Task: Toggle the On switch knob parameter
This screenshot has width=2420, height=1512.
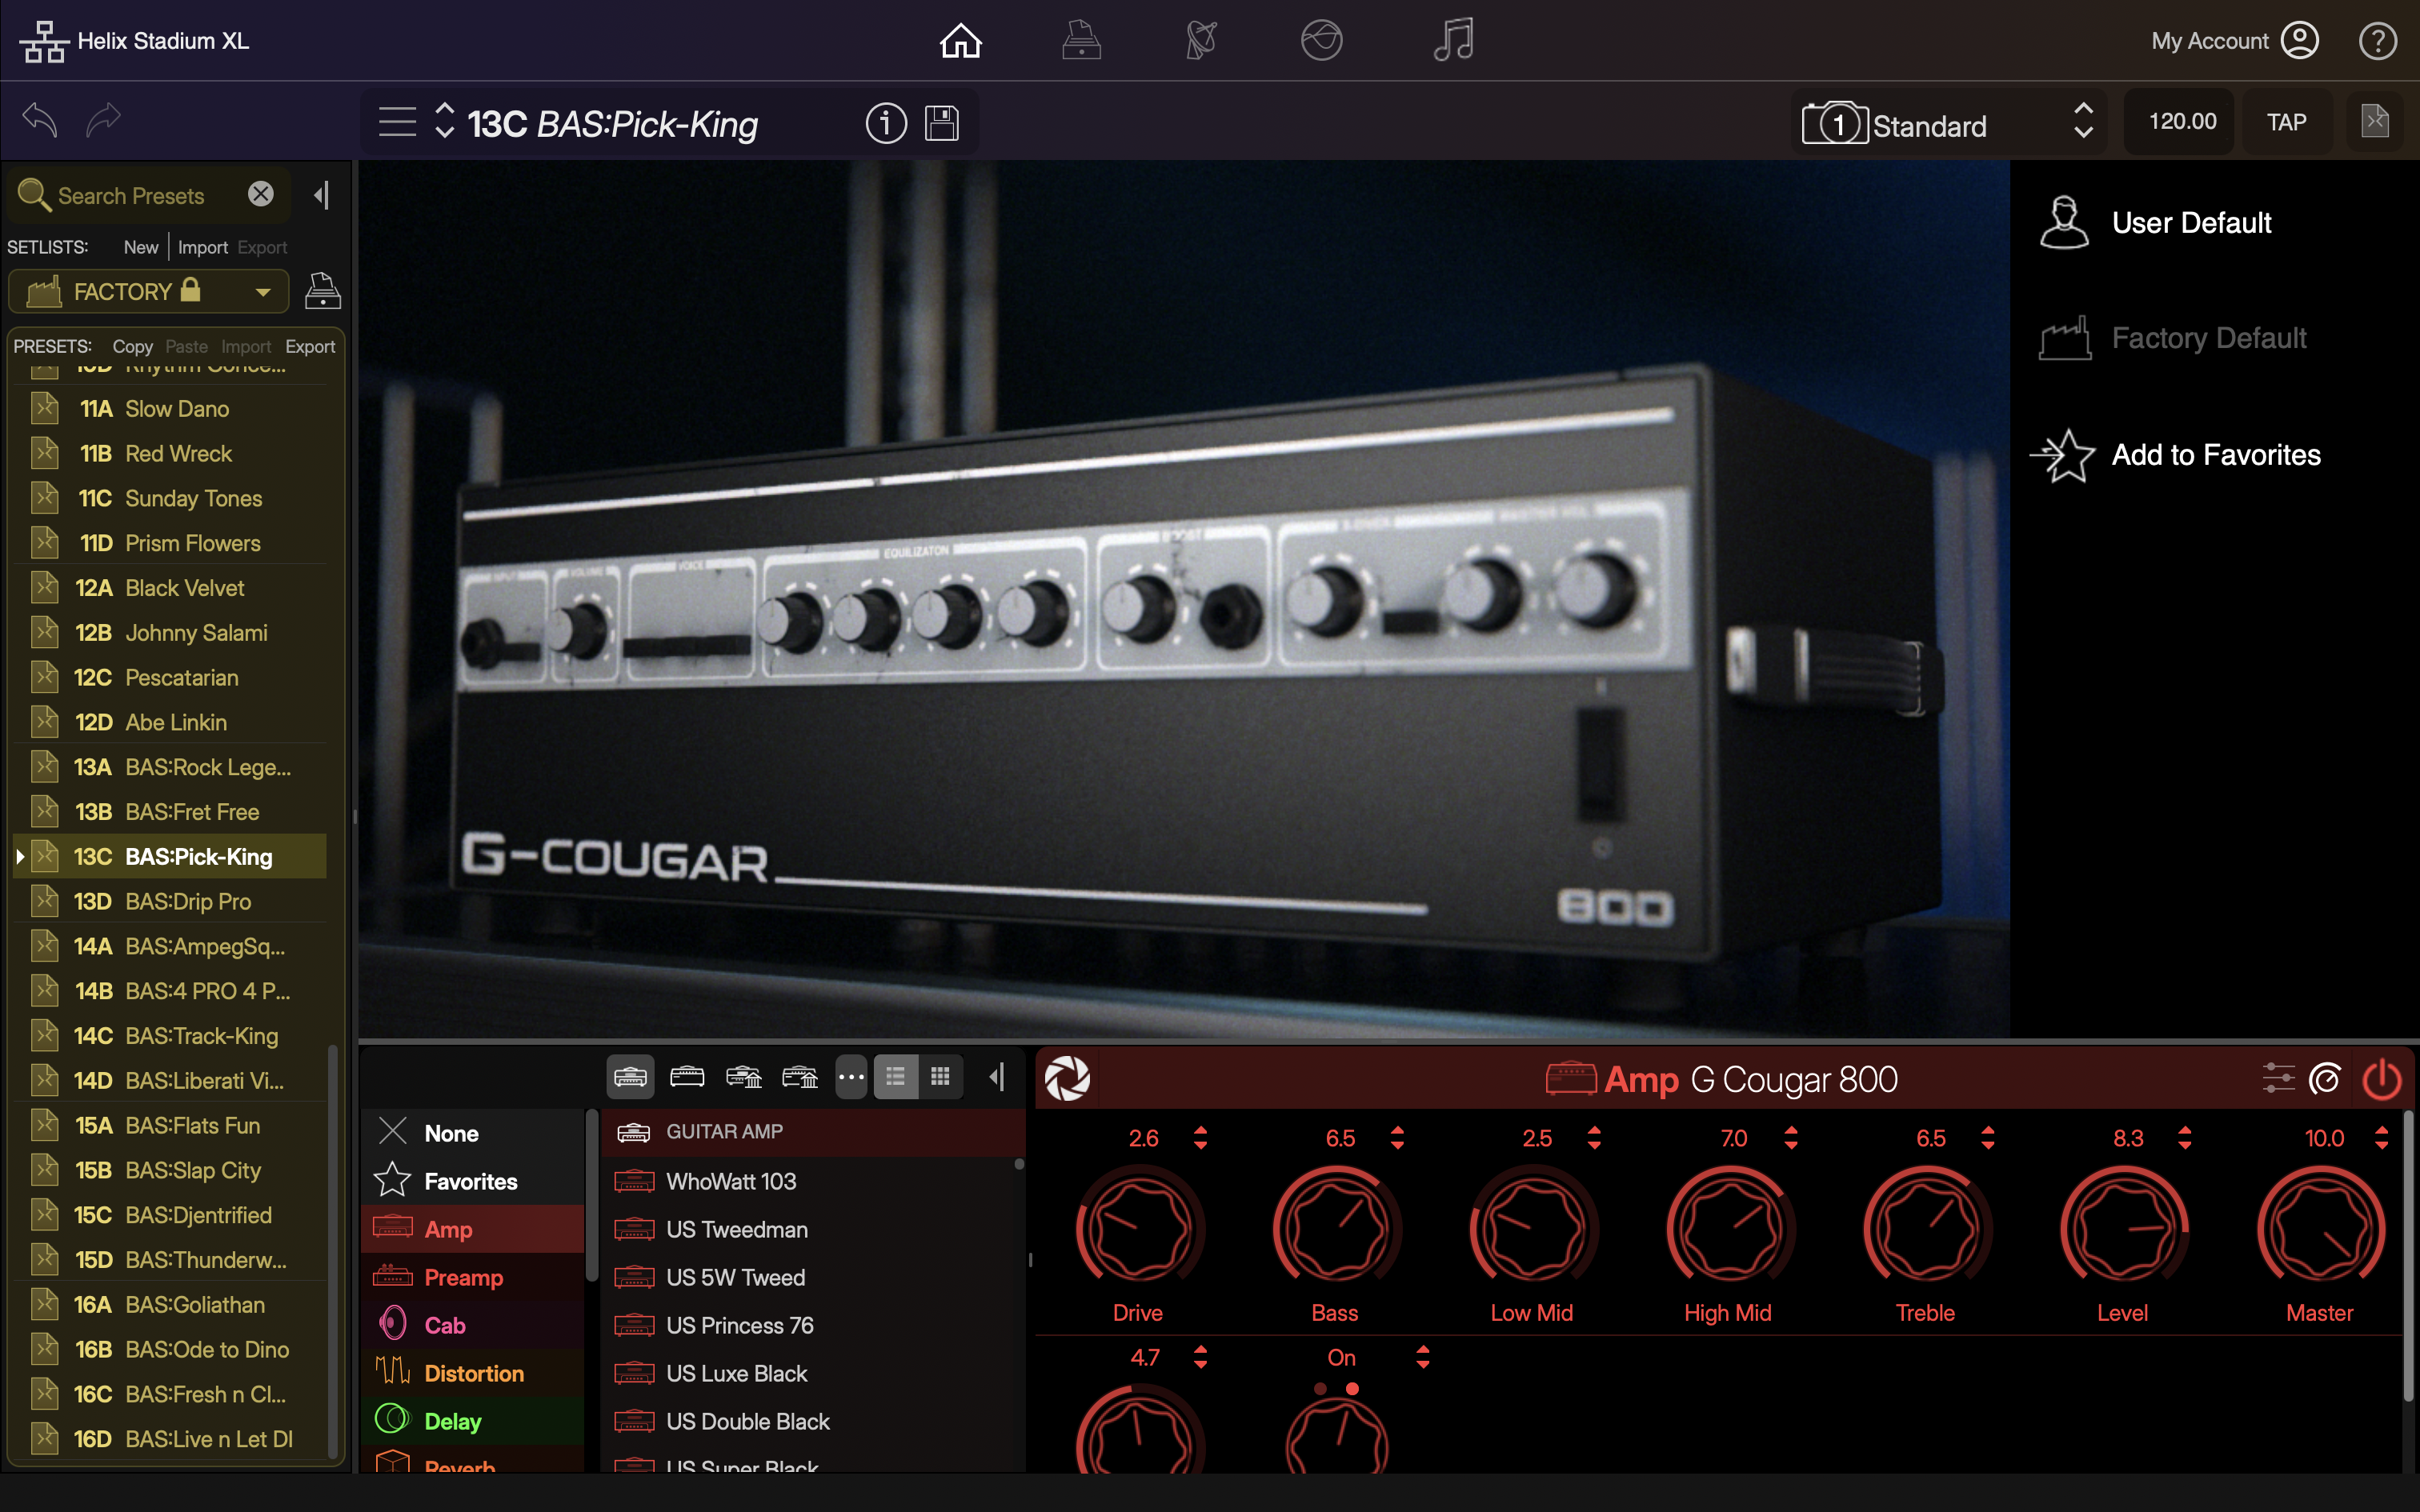Action: coord(1337,1438)
